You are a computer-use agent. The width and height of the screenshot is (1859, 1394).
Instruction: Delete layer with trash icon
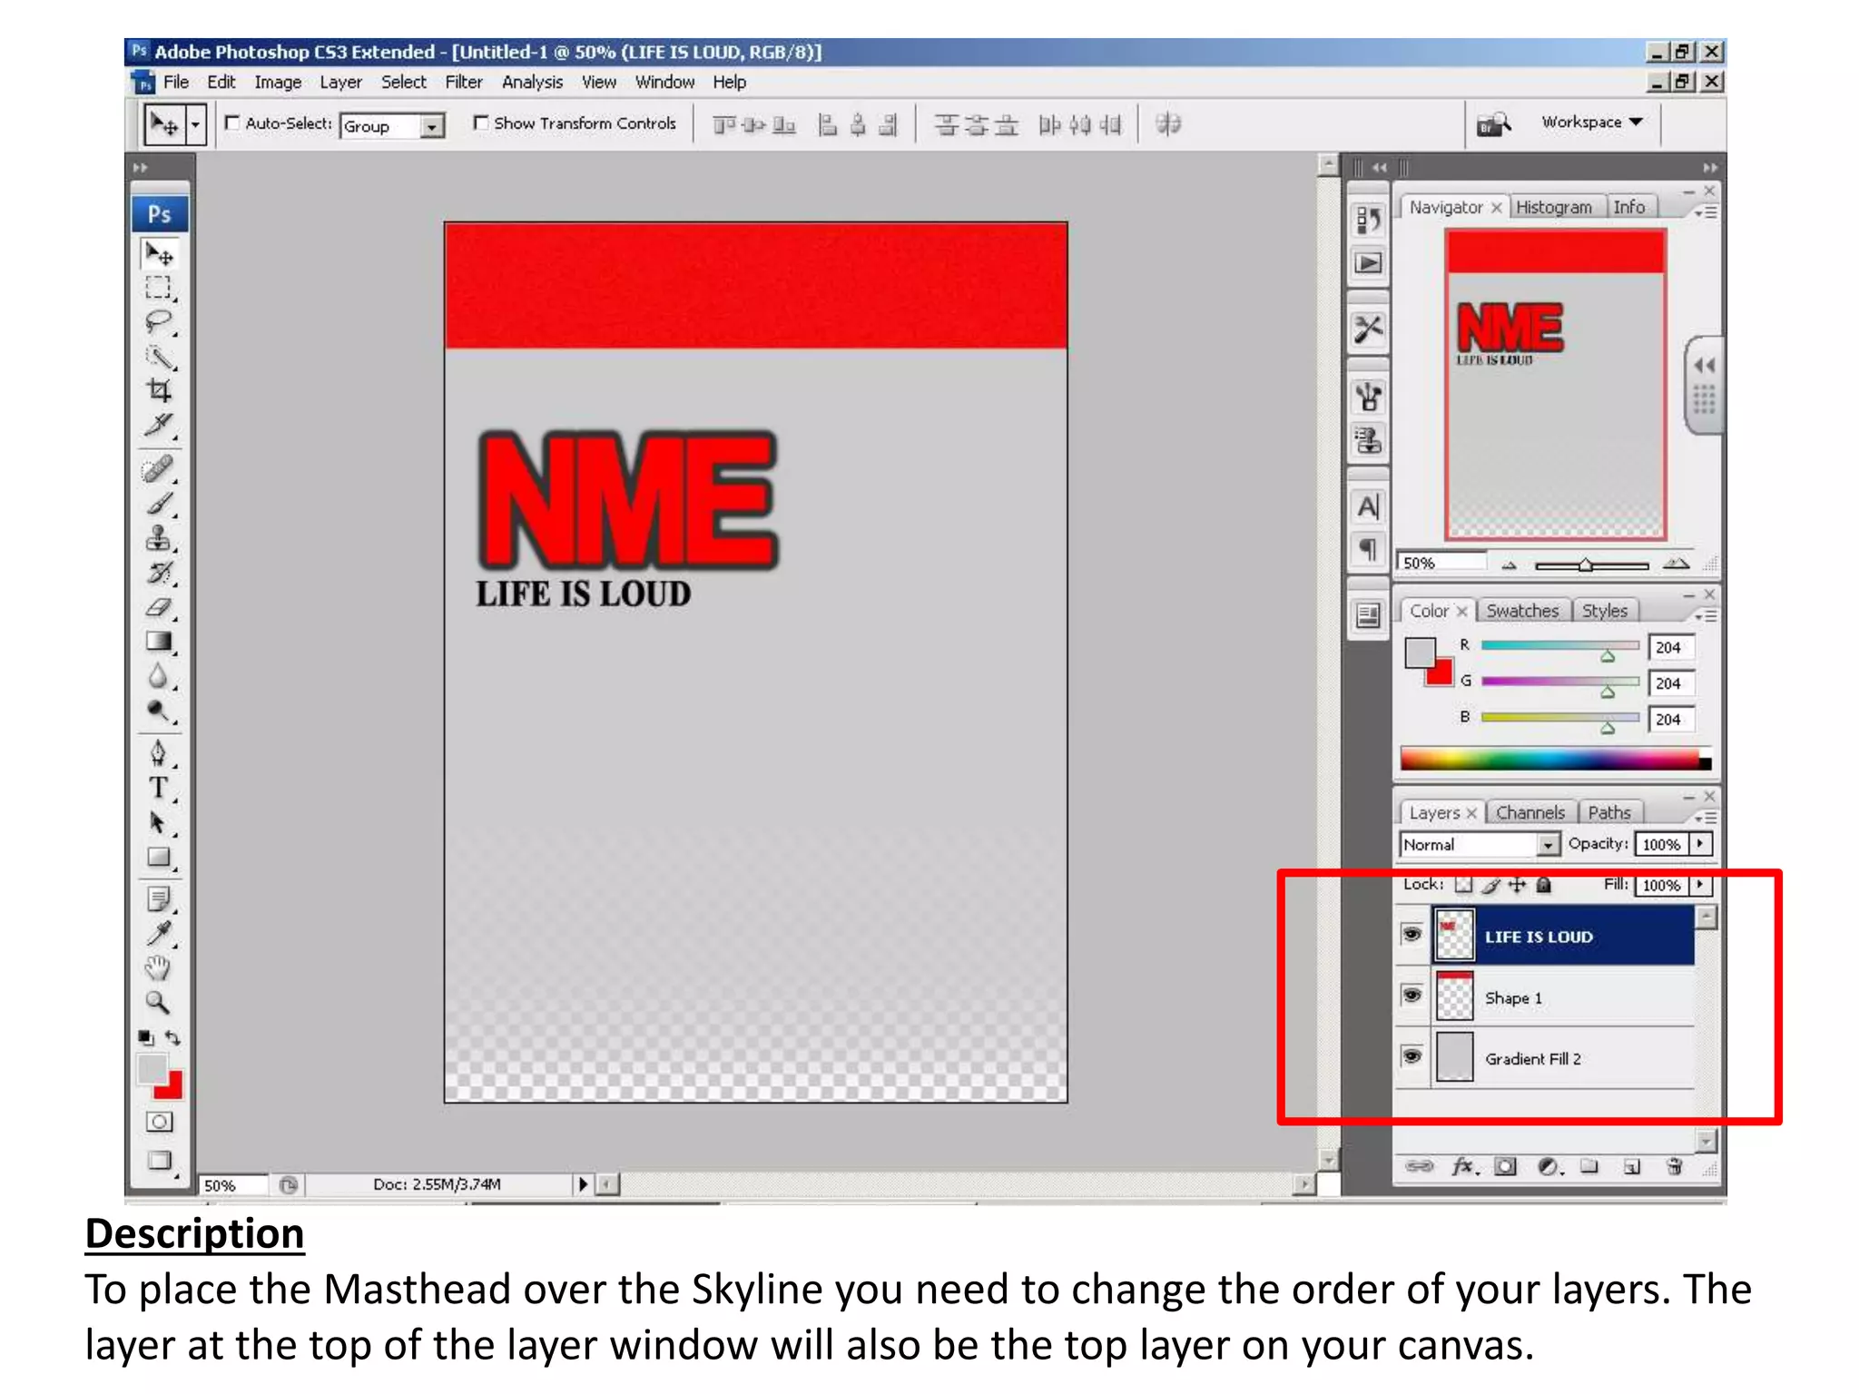tap(1675, 1166)
